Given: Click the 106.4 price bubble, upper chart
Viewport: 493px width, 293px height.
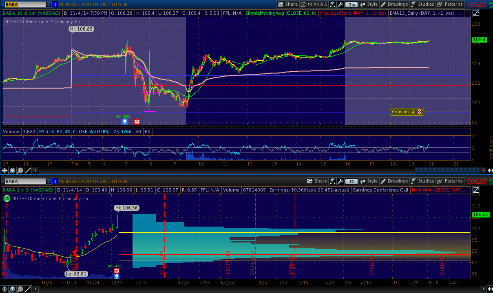Looking at the screenshot, I should [479, 40].
